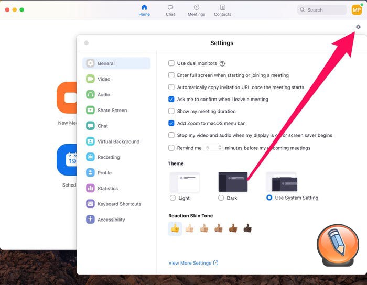This screenshot has height=285, width=367.
Task: Open the Video settings icon
Action: pos(90,79)
